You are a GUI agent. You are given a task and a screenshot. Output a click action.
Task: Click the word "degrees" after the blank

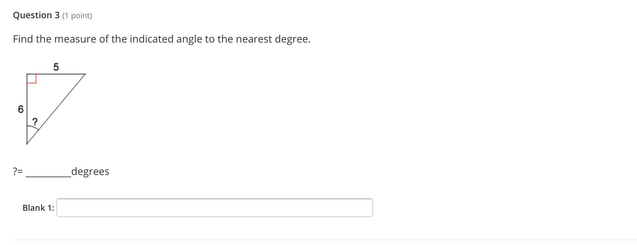point(90,171)
